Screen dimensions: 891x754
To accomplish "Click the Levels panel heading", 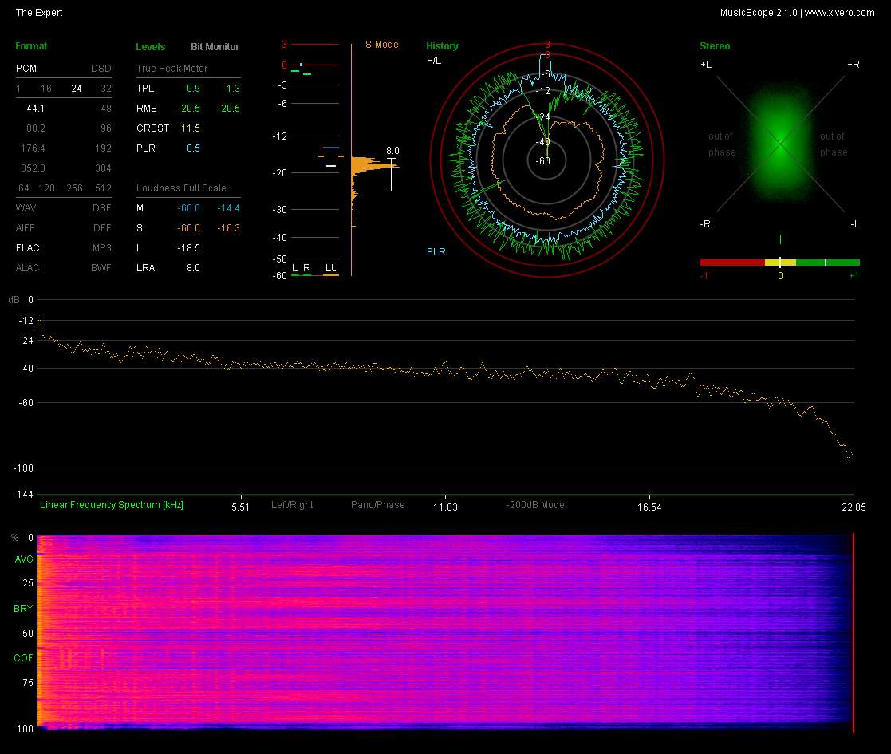I will coord(150,47).
